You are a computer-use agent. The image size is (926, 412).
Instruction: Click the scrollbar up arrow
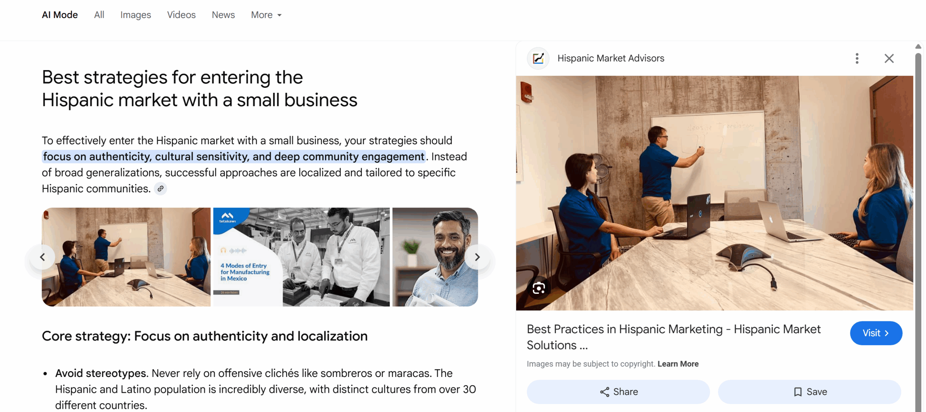pyautogui.click(x=918, y=47)
